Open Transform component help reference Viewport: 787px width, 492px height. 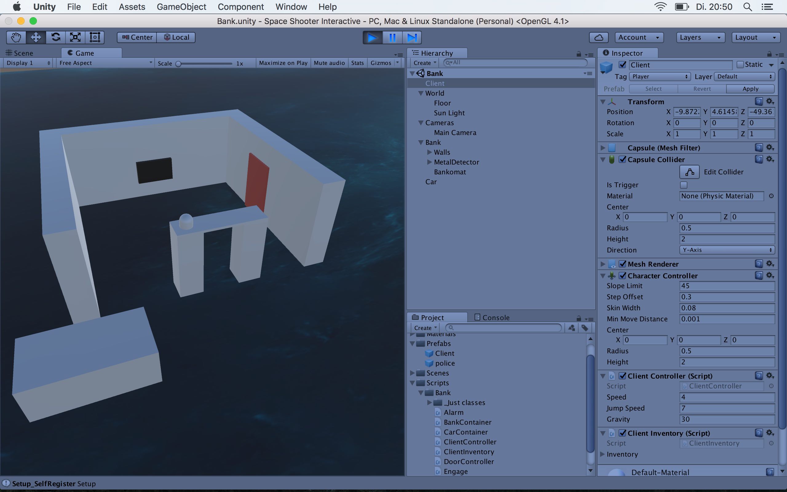click(759, 101)
